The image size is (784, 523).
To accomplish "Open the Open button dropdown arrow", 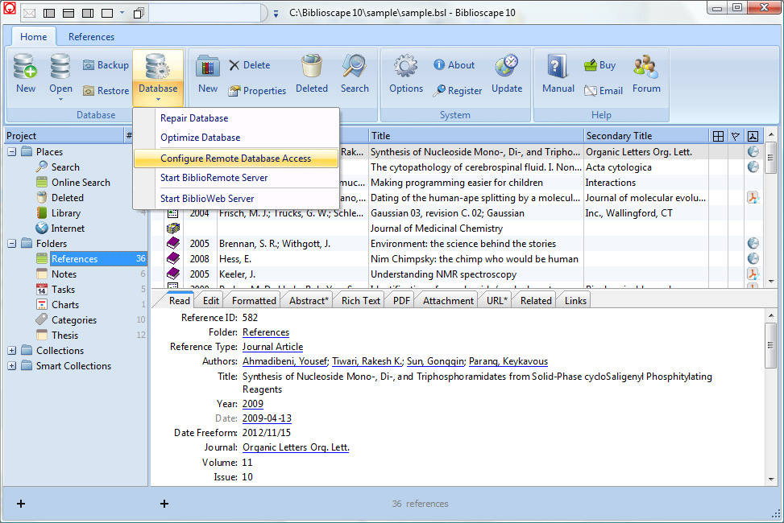I will (x=60, y=100).
